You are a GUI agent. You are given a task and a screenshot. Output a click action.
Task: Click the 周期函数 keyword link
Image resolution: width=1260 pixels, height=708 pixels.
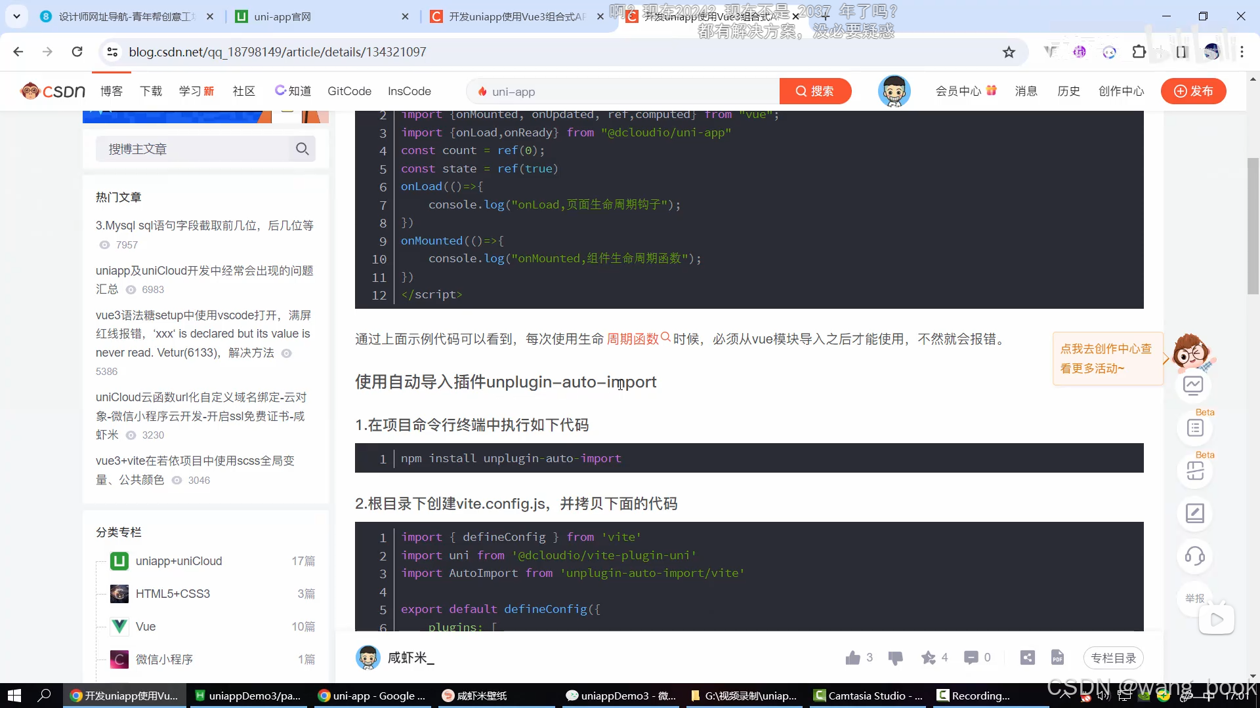tap(633, 339)
